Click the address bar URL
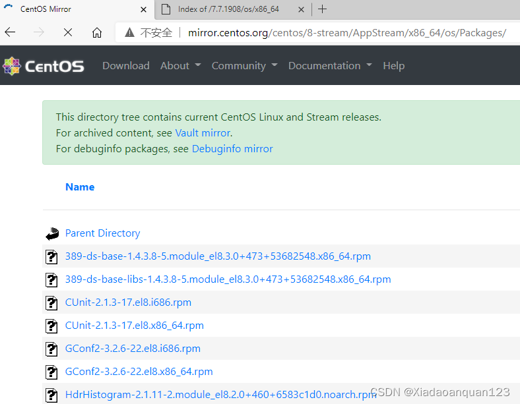 pos(347,33)
